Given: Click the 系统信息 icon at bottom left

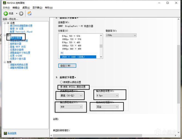Looking at the screenshot, I should point(5,133).
